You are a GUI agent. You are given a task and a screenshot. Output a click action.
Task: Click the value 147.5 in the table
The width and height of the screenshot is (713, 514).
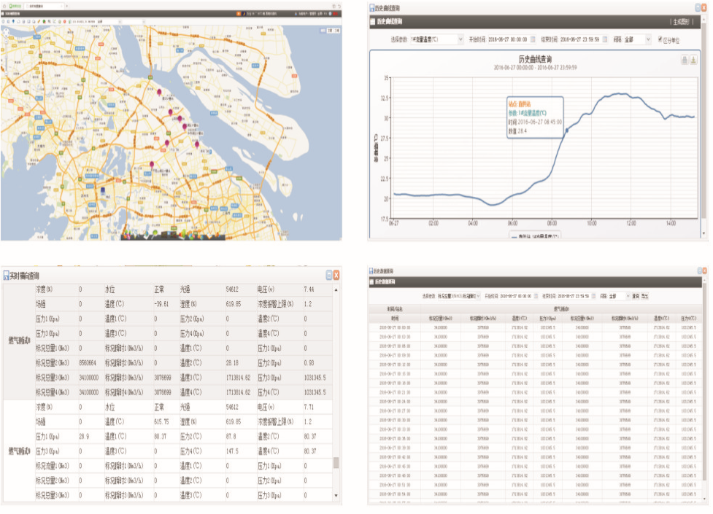click(232, 451)
